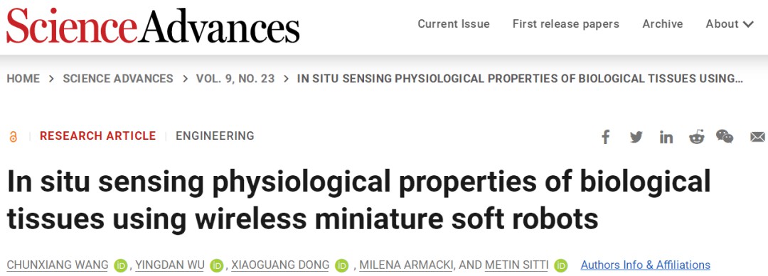Share article via WeChat icon
Screen dimensions: 768x276
coord(725,136)
